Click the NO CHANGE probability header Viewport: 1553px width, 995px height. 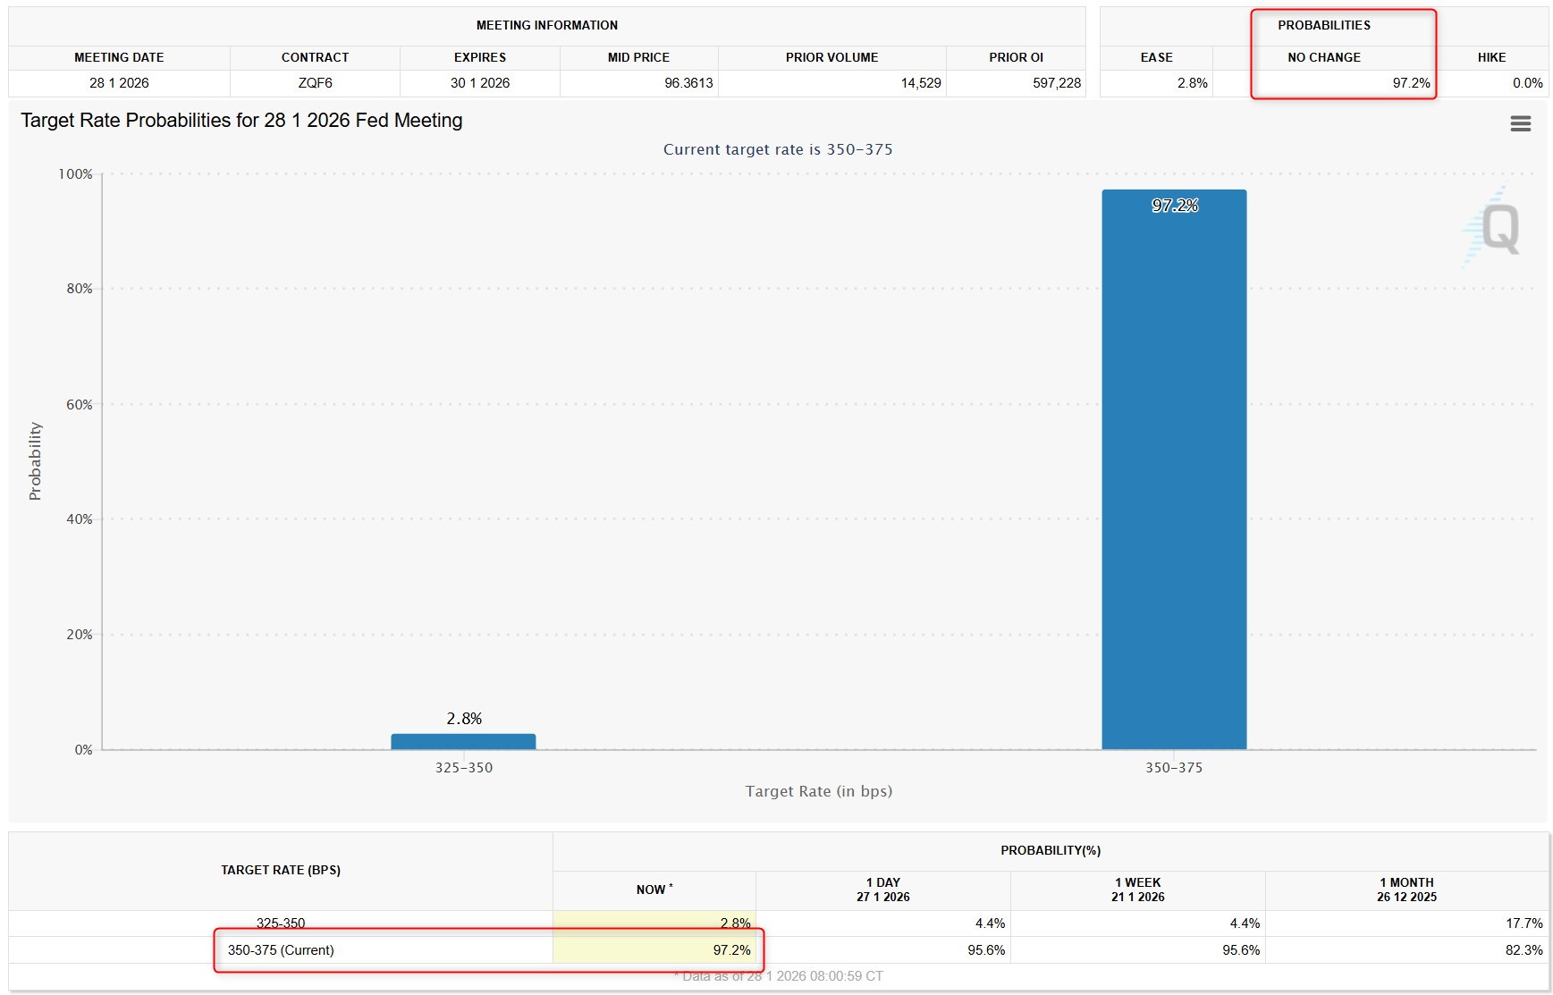tap(1323, 57)
